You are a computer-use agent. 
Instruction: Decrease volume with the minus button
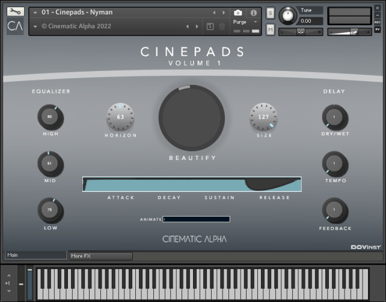(331, 32)
